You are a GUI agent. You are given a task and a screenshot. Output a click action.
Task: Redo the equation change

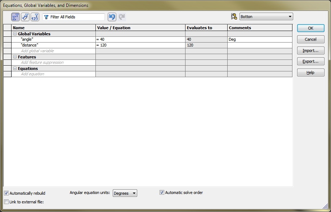pos(122,17)
